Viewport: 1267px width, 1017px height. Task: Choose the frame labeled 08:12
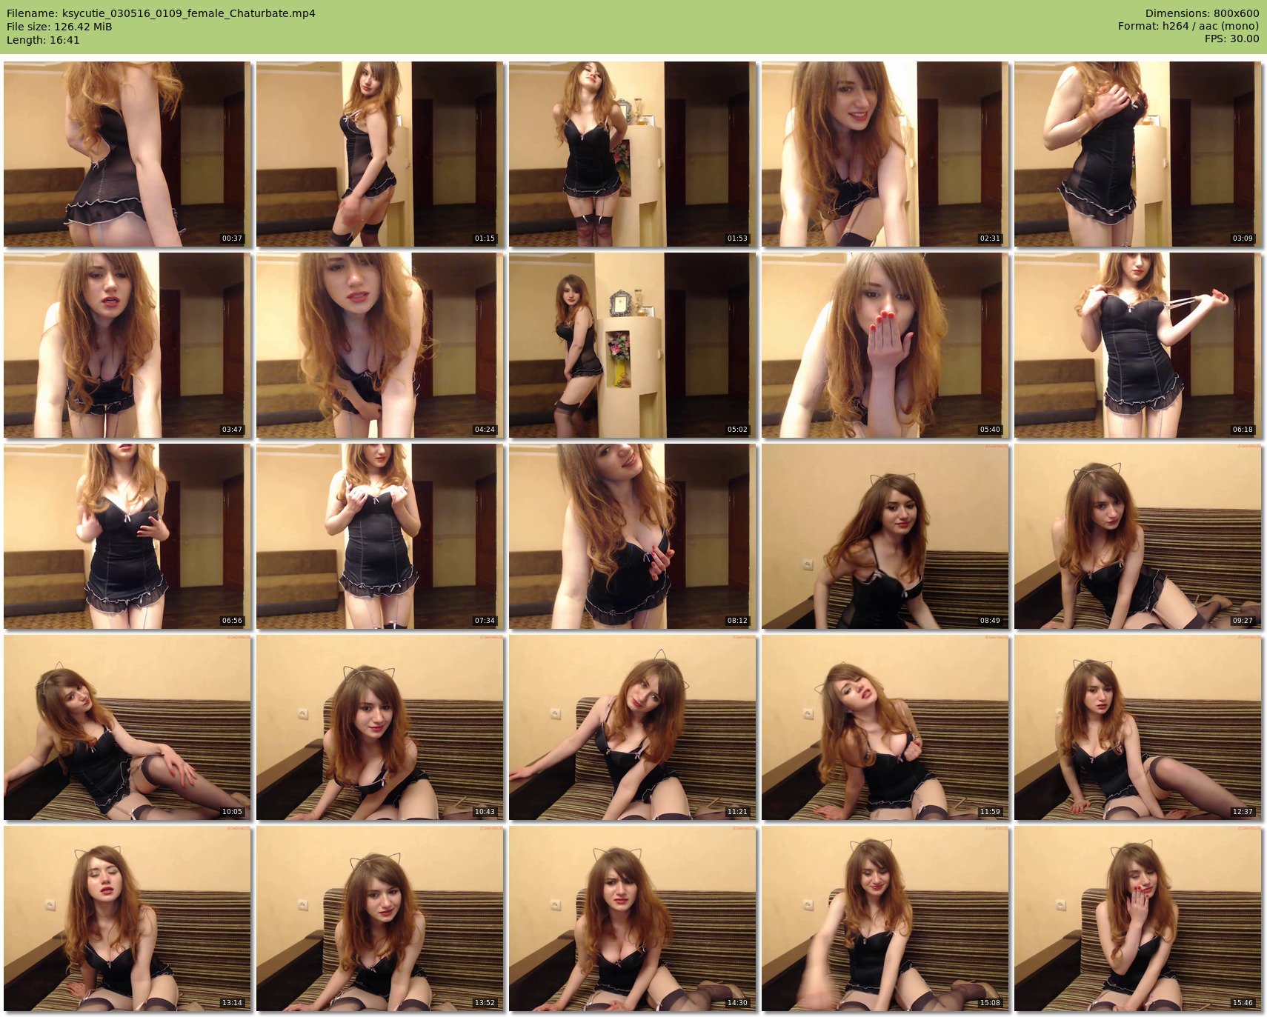pos(633,536)
